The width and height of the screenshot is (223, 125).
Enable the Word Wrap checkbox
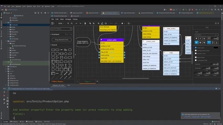[x=196, y=57]
